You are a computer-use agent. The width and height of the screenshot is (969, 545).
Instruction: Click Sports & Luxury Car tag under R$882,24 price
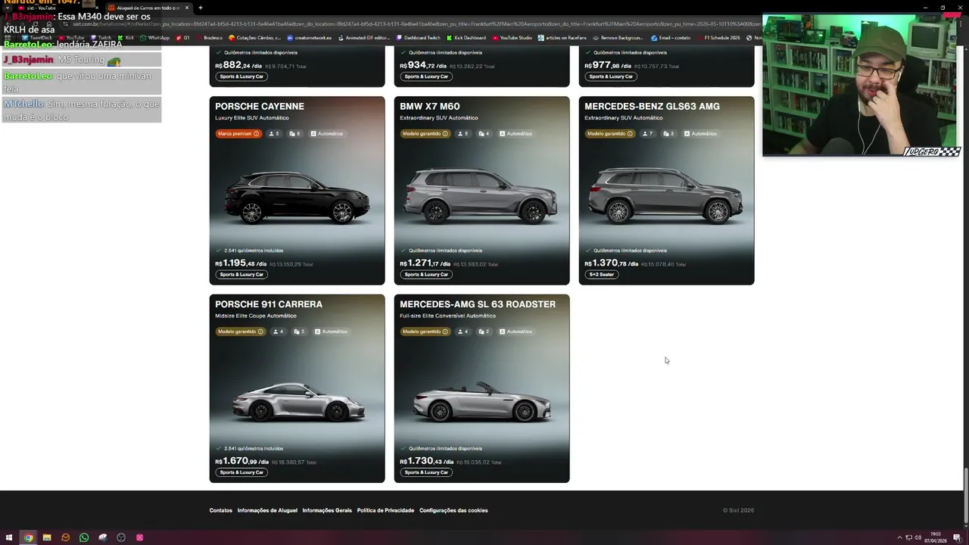(x=241, y=76)
